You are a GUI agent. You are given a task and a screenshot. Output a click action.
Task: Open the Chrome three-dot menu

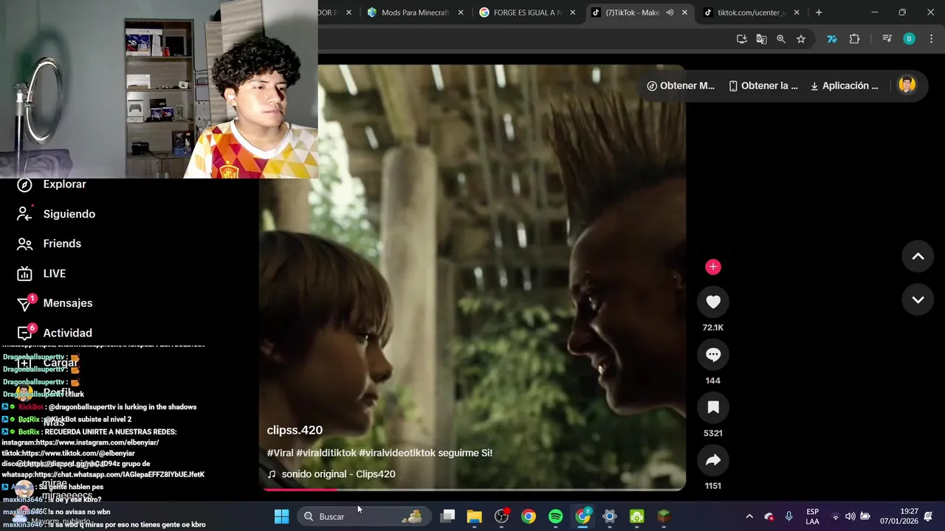pos(930,39)
